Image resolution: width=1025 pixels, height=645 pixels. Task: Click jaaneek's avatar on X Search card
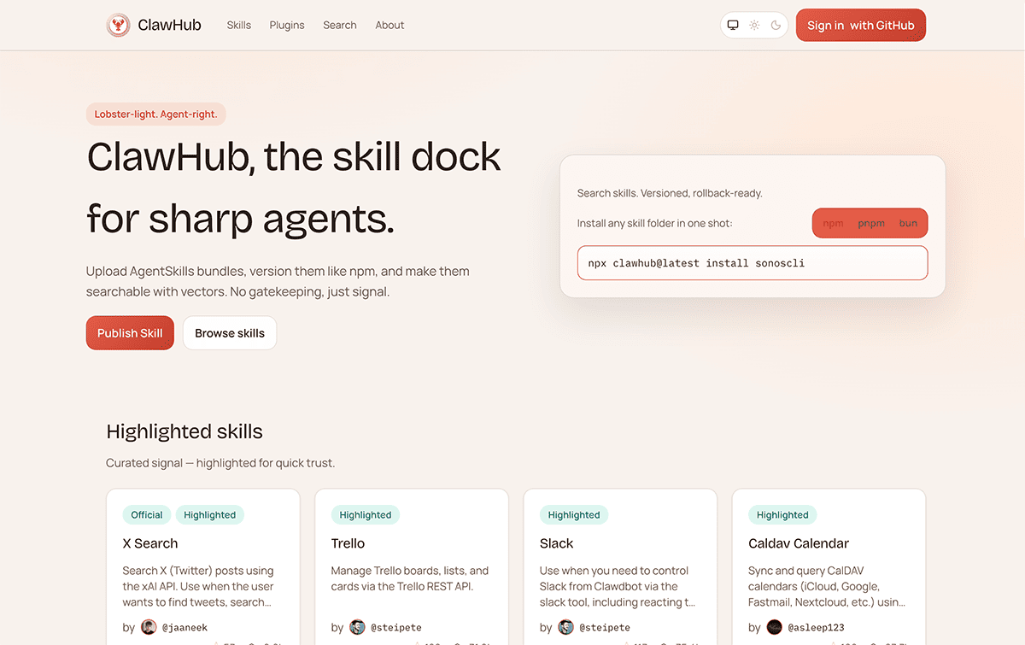(x=149, y=627)
